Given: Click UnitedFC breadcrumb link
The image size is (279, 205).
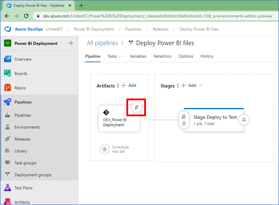Looking at the screenshot, I should (54, 29).
